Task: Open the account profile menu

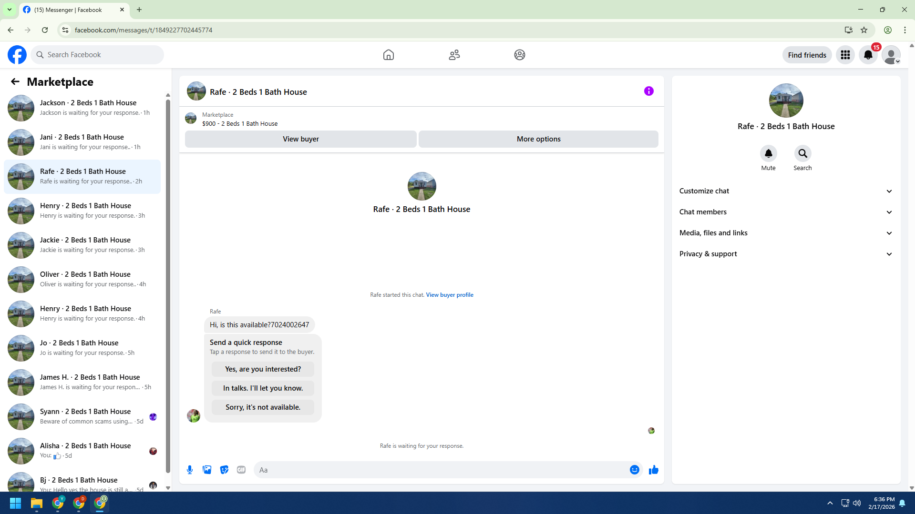Action: point(891,55)
